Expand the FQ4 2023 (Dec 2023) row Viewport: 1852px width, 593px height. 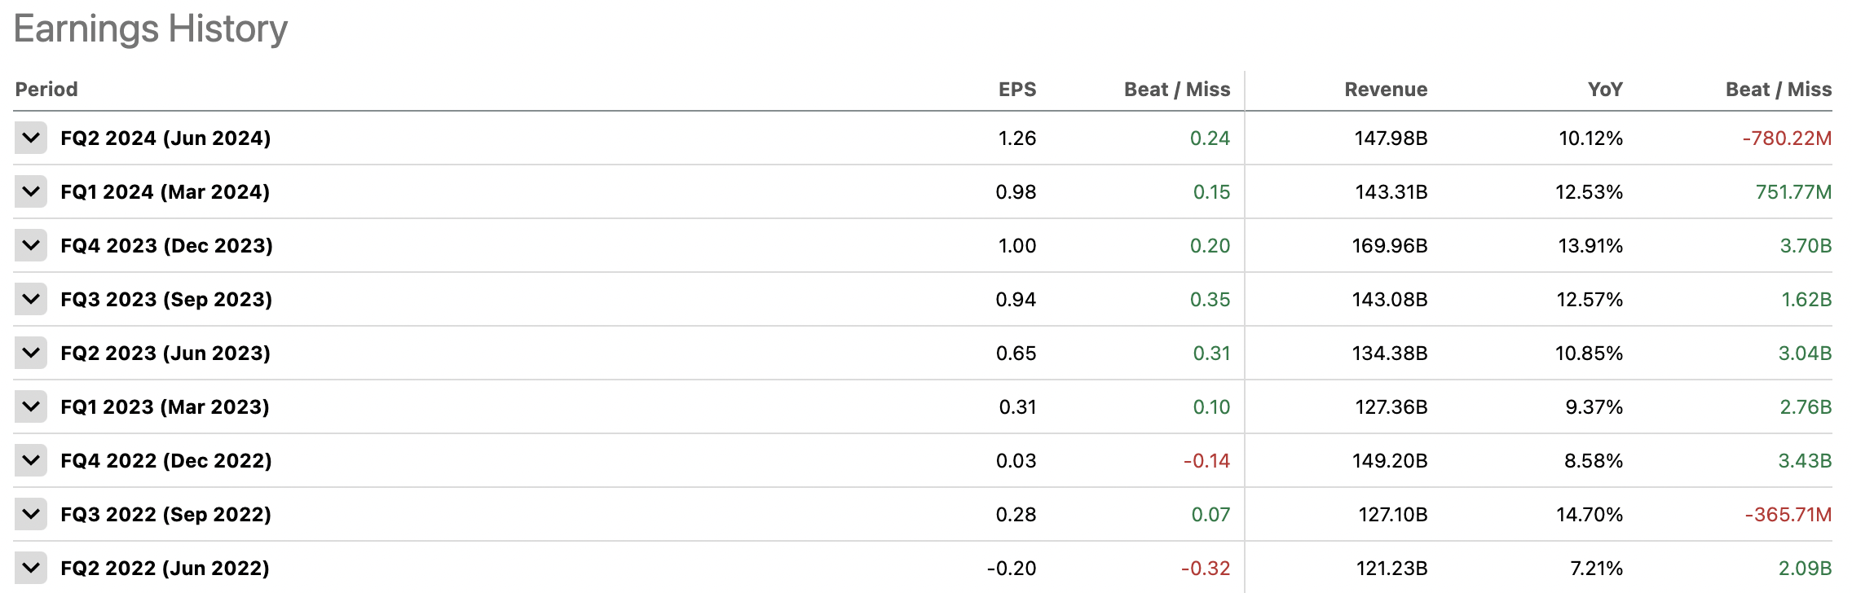(31, 245)
